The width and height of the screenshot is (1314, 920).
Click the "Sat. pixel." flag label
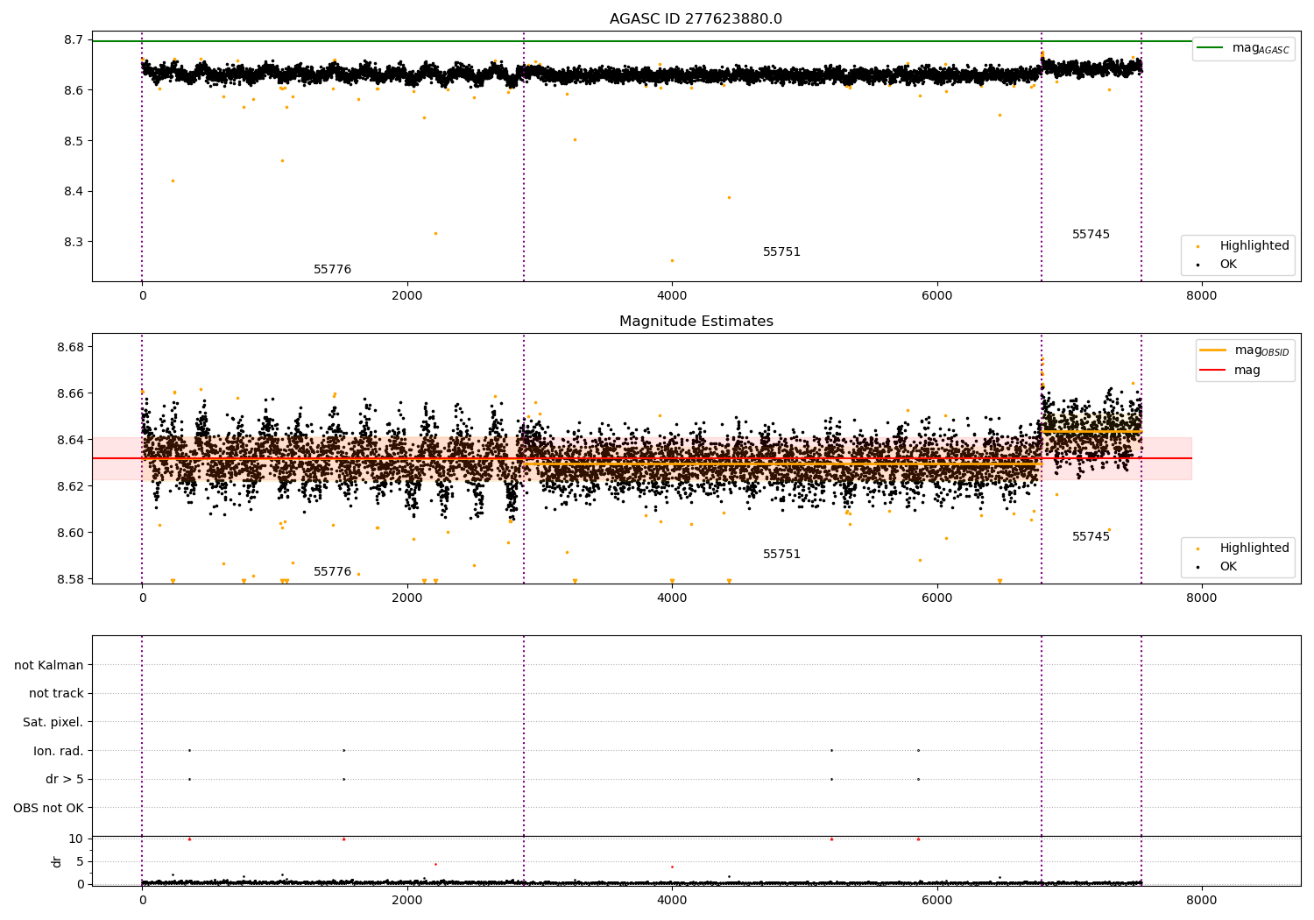click(x=53, y=722)
